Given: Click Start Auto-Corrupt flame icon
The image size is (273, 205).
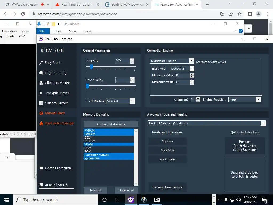Looking at the screenshot, I should [x=41, y=123].
